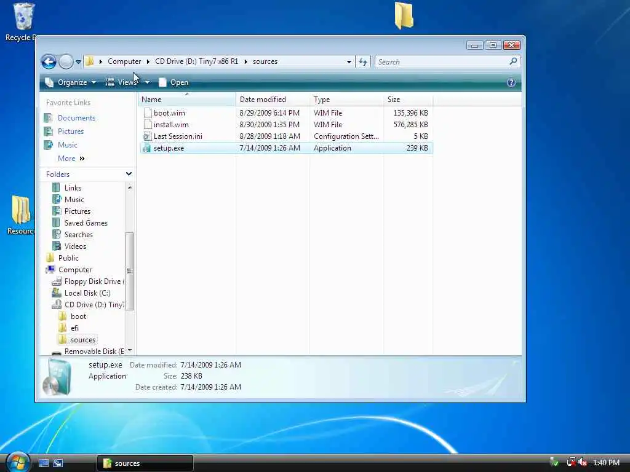Click sources breadcrumb segment

265,61
